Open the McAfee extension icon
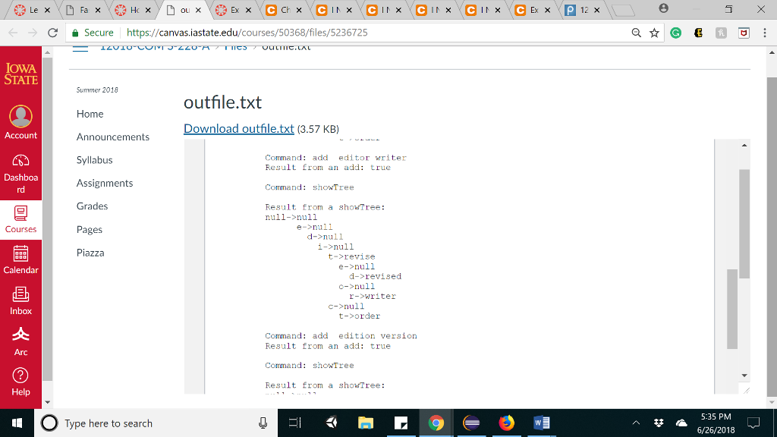This screenshot has height=437, width=777. click(743, 34)
